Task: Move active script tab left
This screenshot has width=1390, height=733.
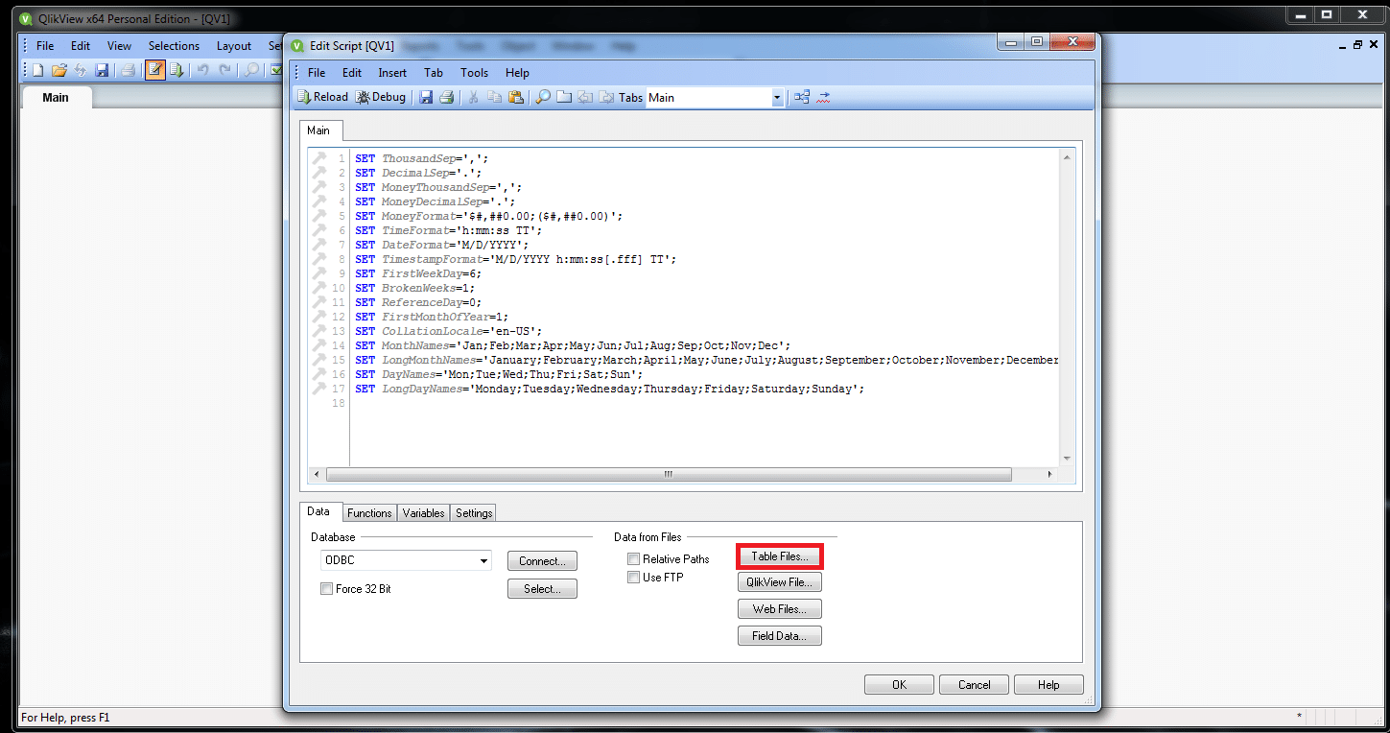Action: 585,97
